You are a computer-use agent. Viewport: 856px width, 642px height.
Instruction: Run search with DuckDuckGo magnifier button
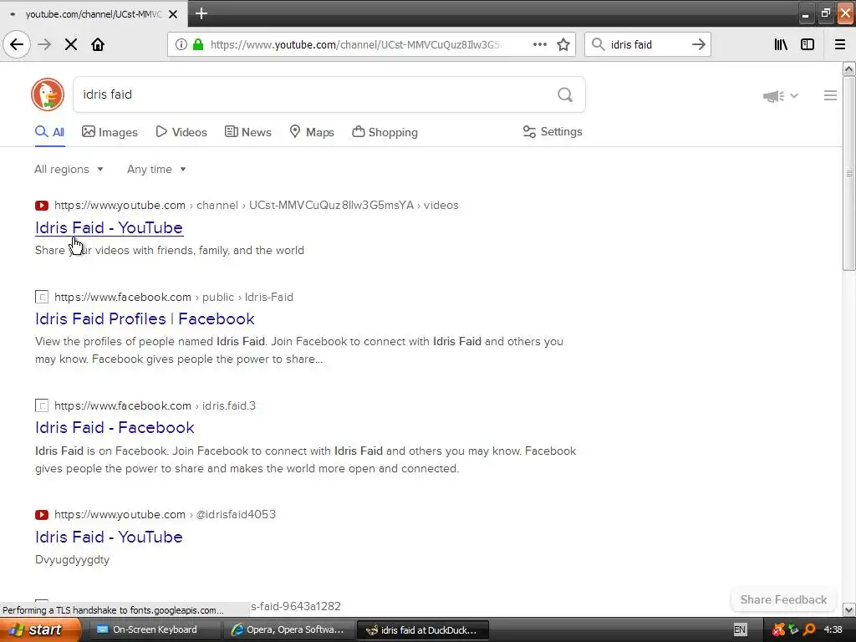click(565, 94)
